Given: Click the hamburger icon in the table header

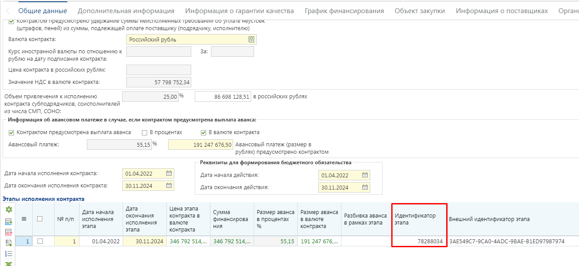Looking at the screenshot, I should pos(24,220).
